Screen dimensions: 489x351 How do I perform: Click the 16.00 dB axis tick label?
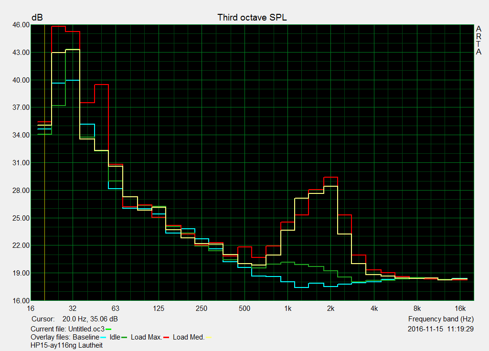click(21, 301)
